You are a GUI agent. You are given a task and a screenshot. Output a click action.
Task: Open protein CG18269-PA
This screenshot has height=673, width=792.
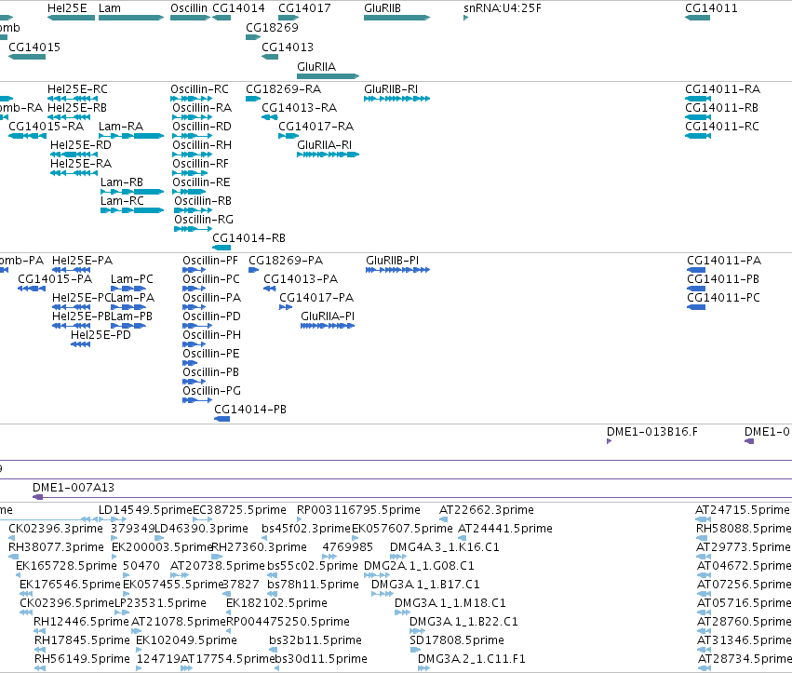point(286,261)
